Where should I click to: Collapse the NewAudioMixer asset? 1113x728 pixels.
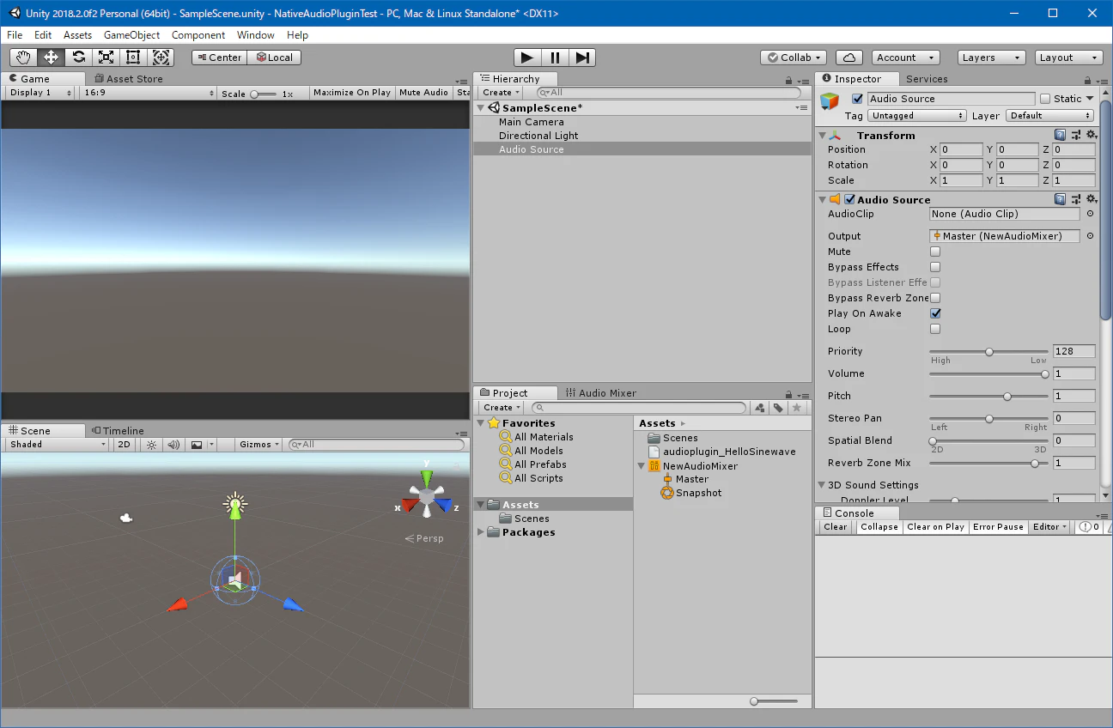[x=642, y=466]
